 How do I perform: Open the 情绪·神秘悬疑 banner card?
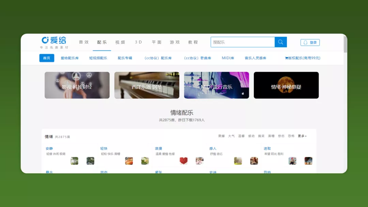[x=286, y=85]
